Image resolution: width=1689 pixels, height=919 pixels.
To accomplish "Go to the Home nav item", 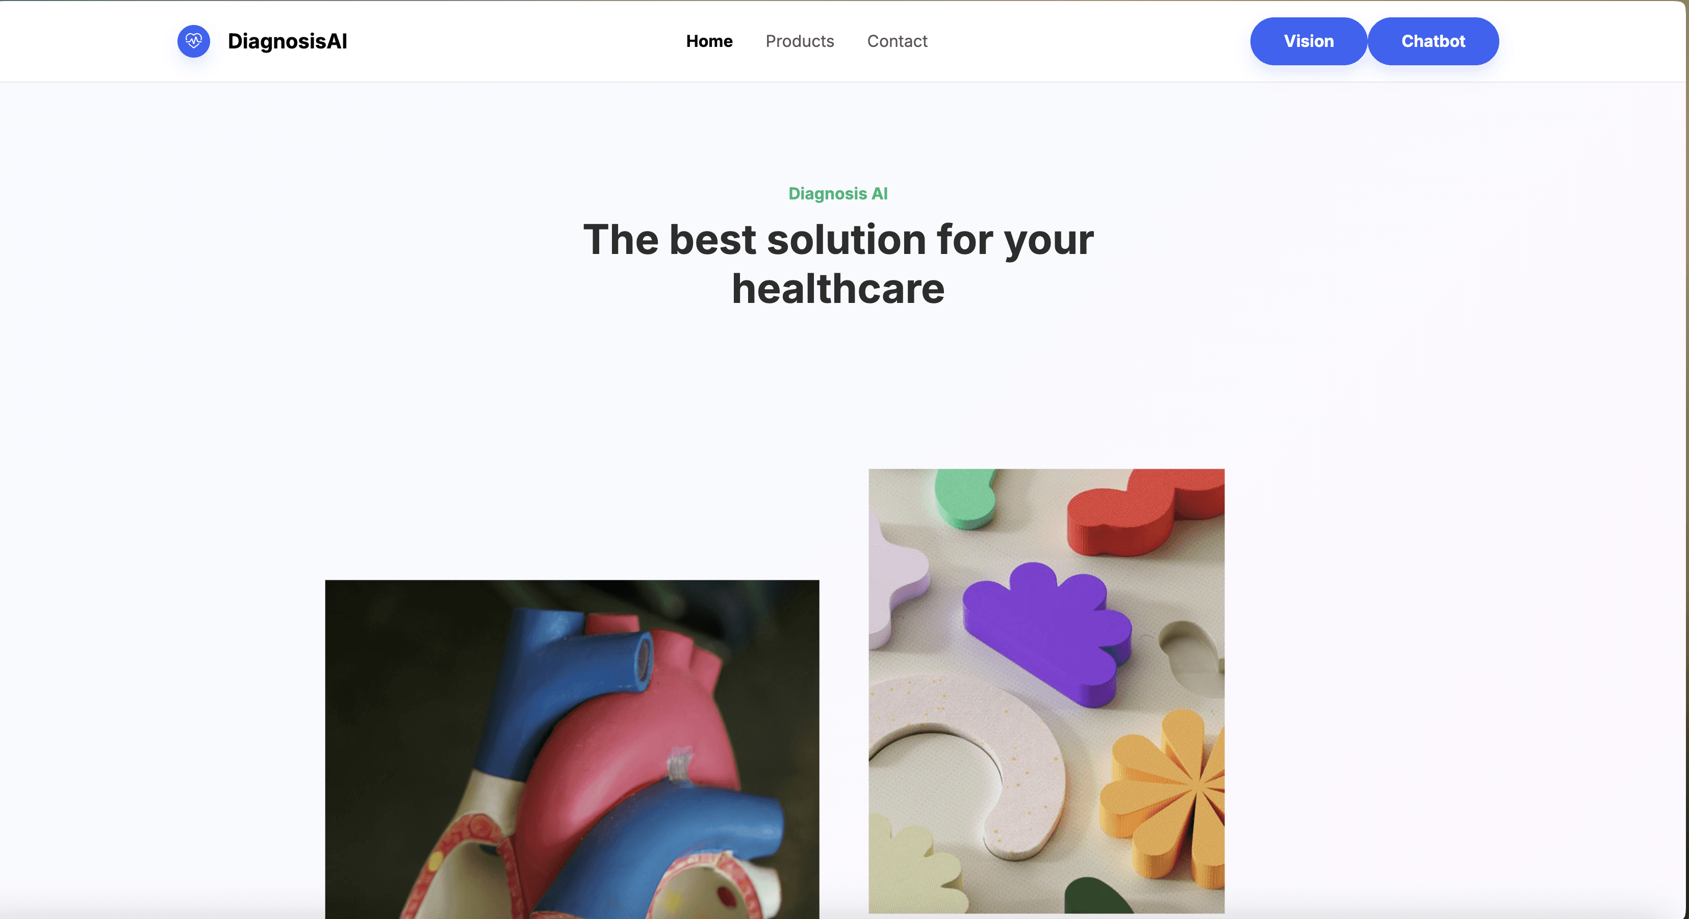I will coord(709,41).
